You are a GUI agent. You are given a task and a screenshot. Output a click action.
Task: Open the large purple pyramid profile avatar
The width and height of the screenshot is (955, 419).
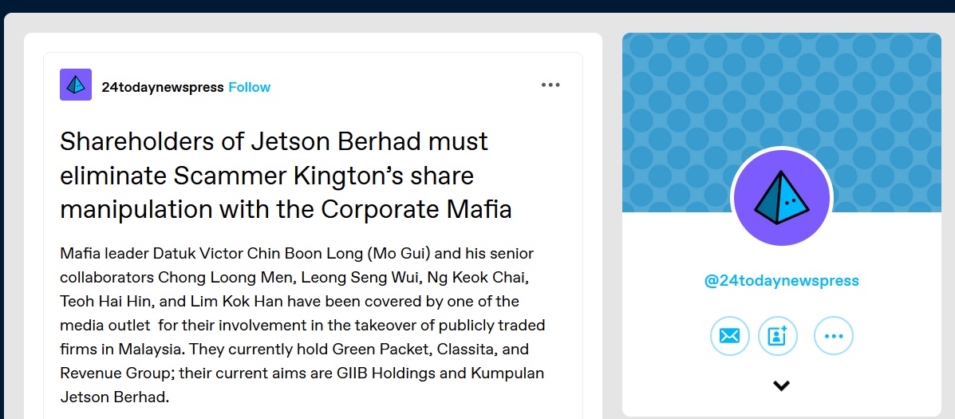click(781, 197)
